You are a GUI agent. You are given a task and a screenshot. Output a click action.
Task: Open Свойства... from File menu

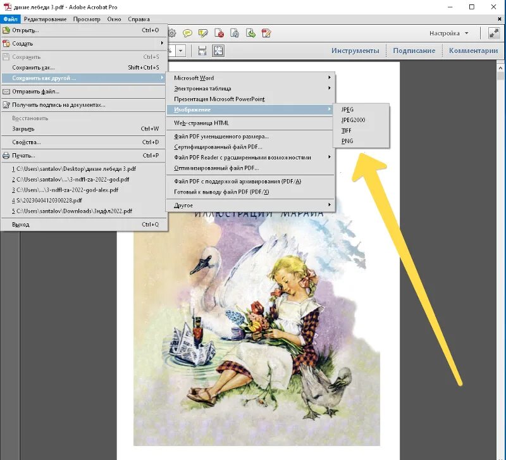point(84,142)
